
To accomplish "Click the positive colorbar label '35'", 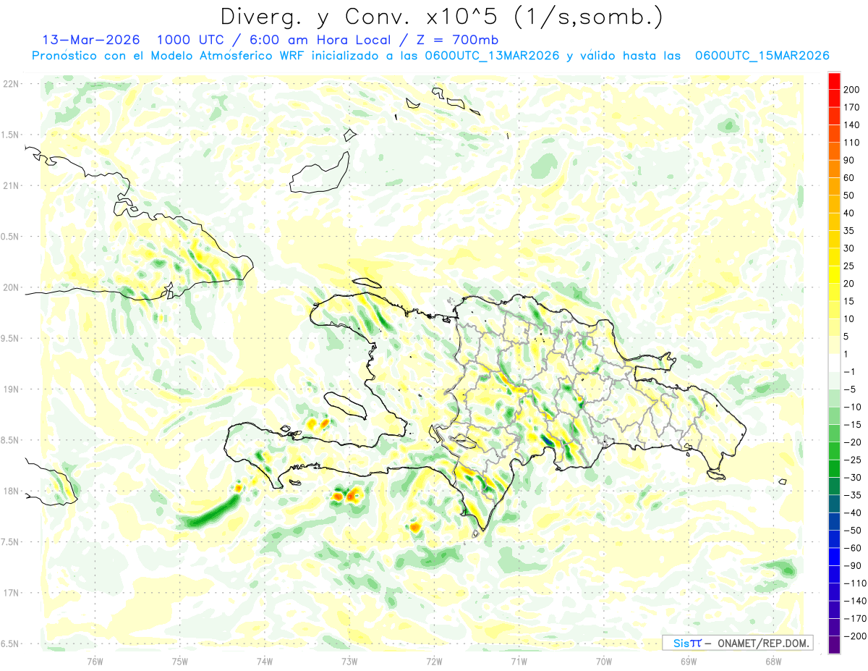I will [849, 231].
